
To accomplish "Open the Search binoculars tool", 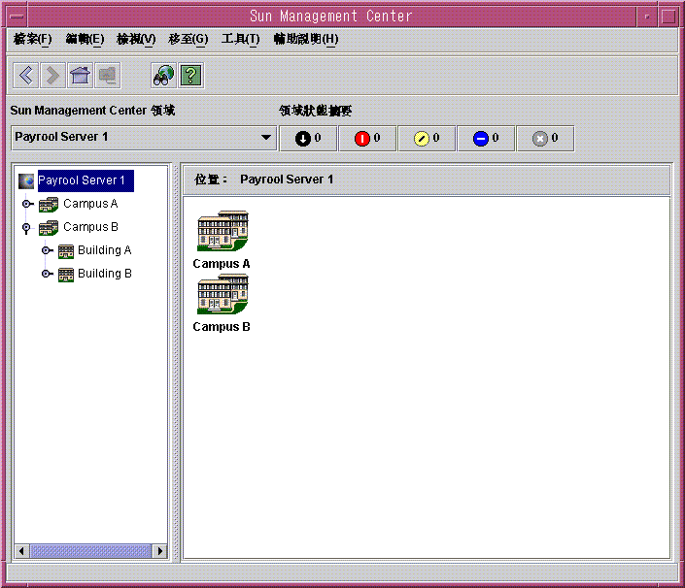I will (x=163, y=76).
